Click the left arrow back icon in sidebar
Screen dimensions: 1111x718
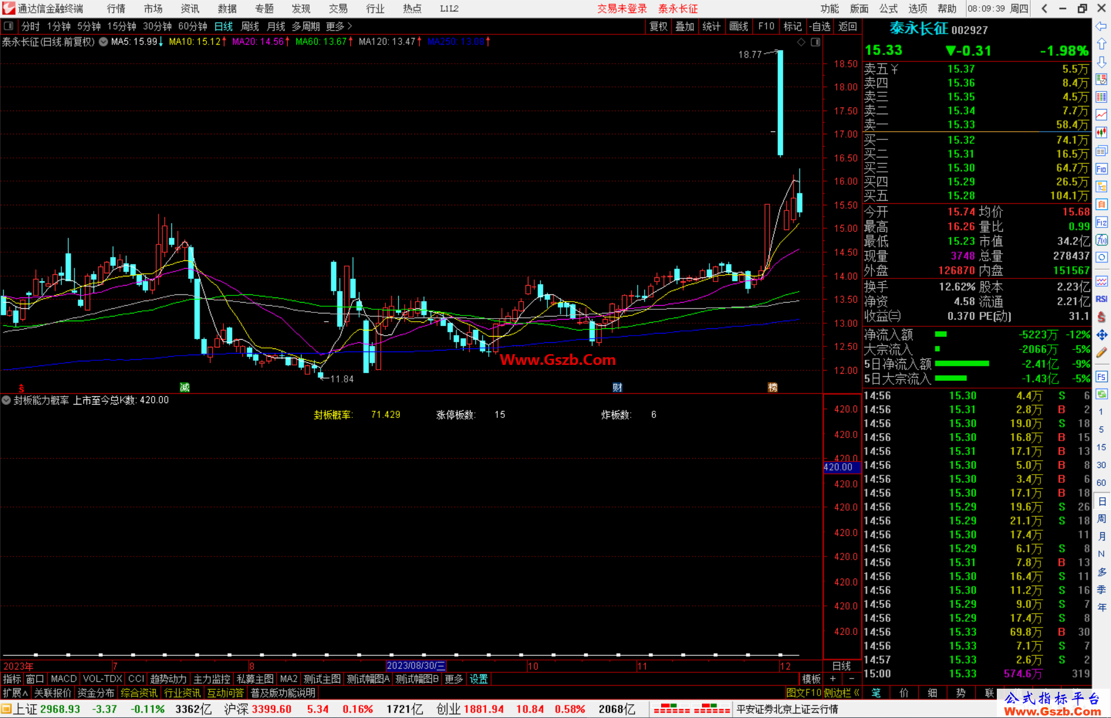[x=1101, y=26]
